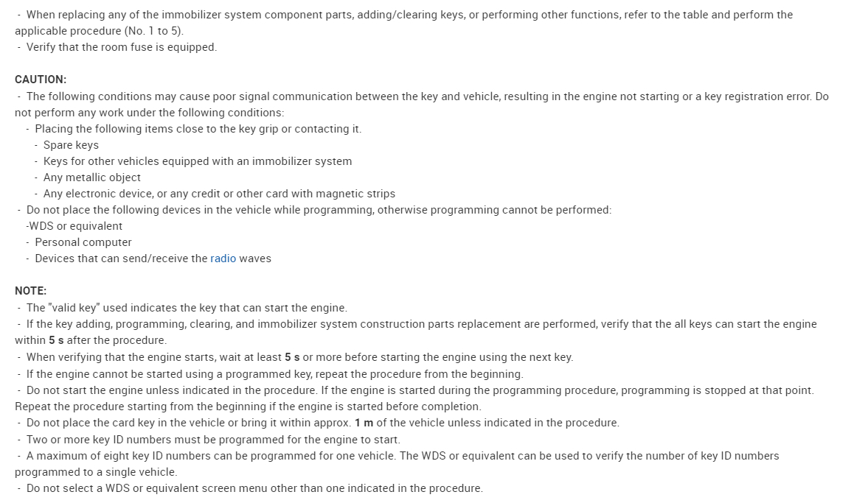
Task: Click "Do not select a WDS" line
Action: click(254, 488)
